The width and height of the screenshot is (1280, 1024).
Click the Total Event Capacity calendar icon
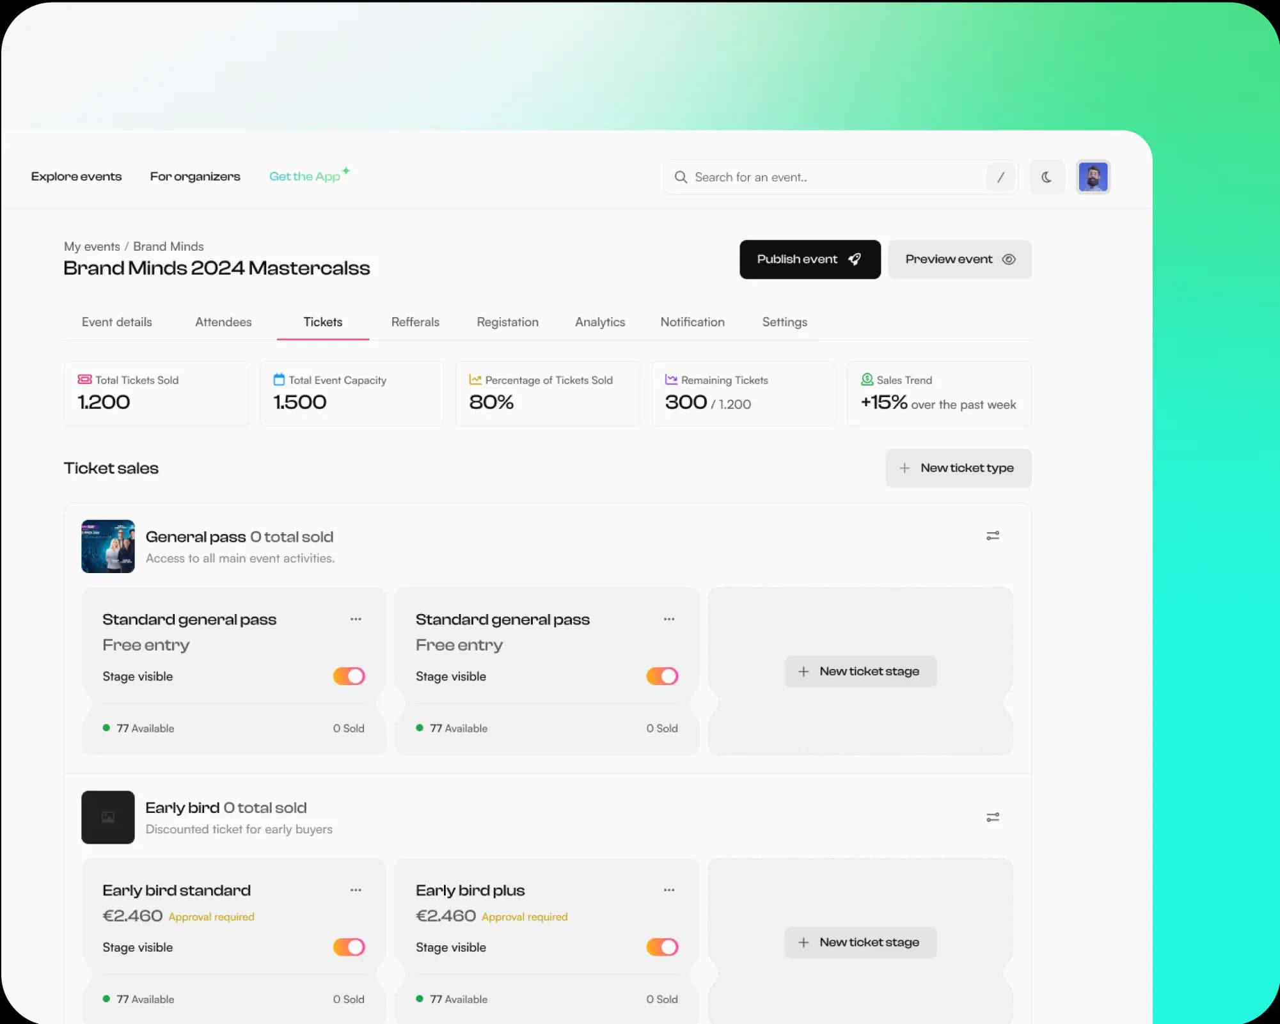(x=279, y=379)
